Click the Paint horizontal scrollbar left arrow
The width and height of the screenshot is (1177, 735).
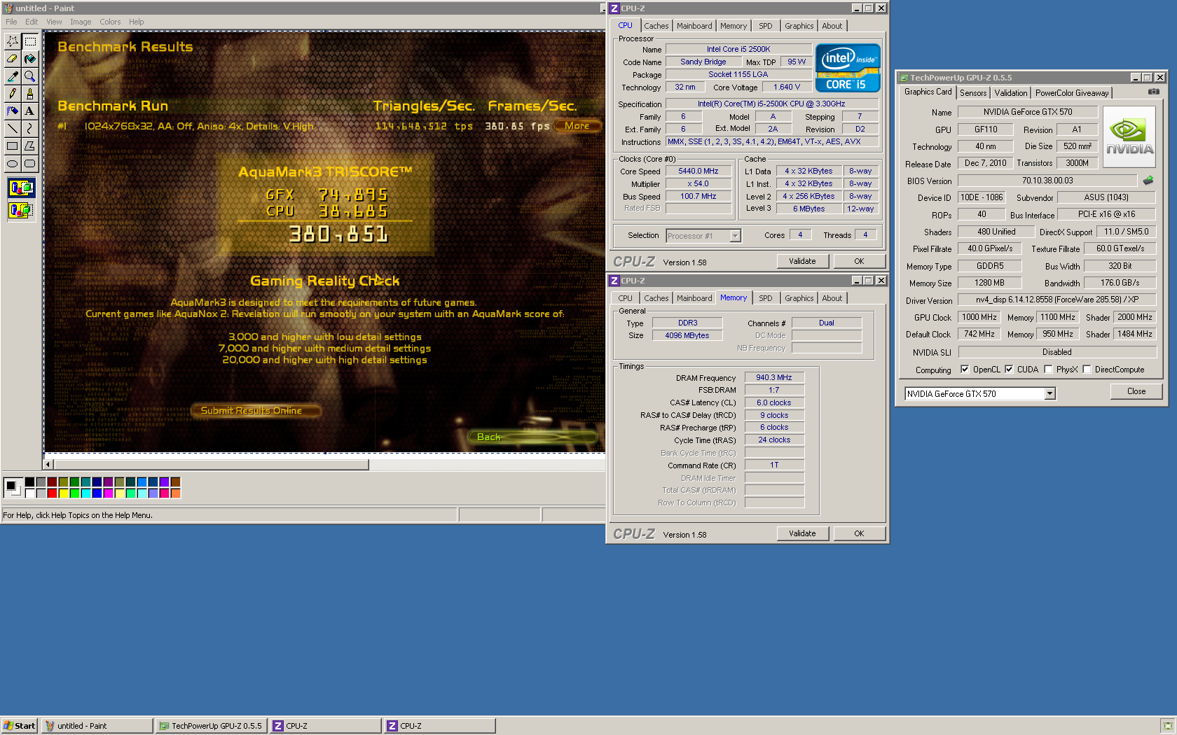(48, 464)
